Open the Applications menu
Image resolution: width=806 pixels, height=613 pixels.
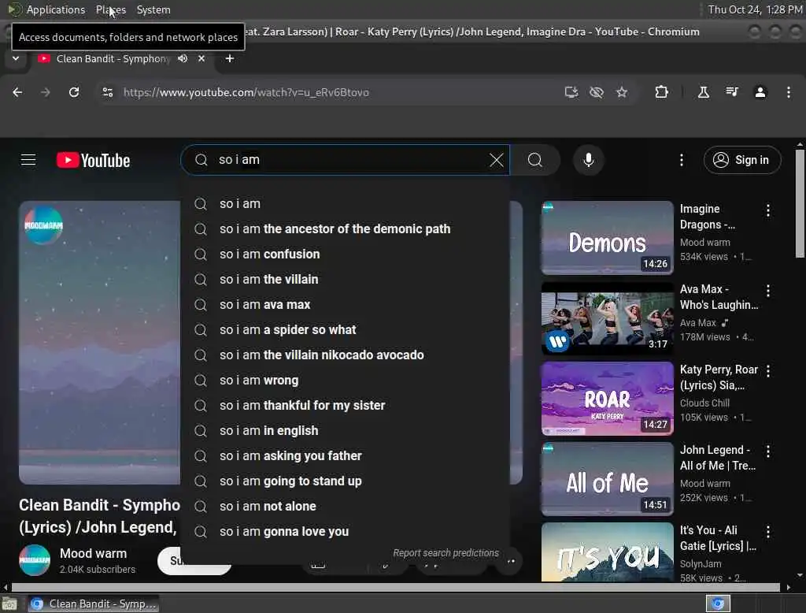(56, 9)
